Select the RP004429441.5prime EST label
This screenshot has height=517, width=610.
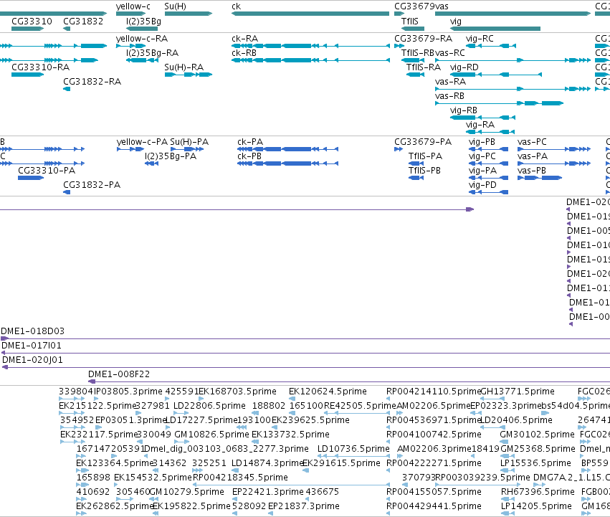(x=434, y=506)
